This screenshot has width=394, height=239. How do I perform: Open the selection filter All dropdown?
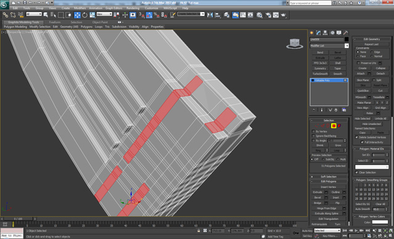coord(34,14)
